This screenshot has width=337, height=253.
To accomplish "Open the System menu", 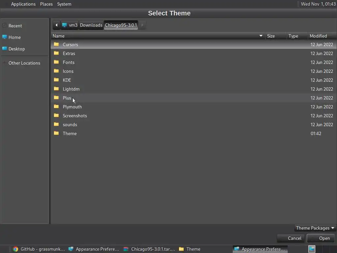I will point(64,4).
